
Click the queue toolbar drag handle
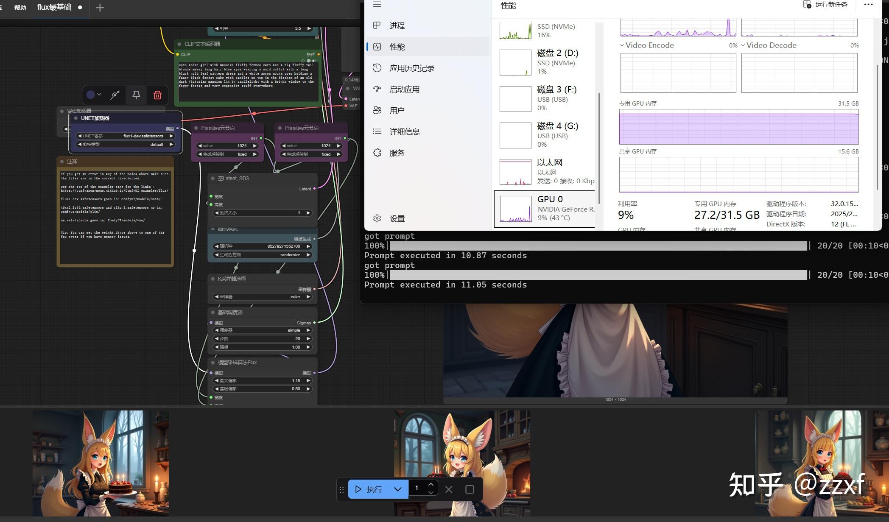342,489
